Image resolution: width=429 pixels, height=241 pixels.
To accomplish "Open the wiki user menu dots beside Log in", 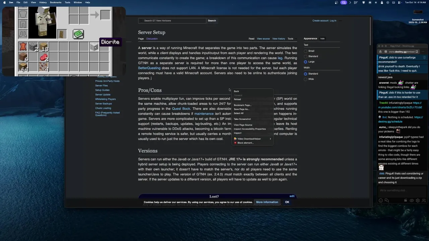I will point(340,21).
